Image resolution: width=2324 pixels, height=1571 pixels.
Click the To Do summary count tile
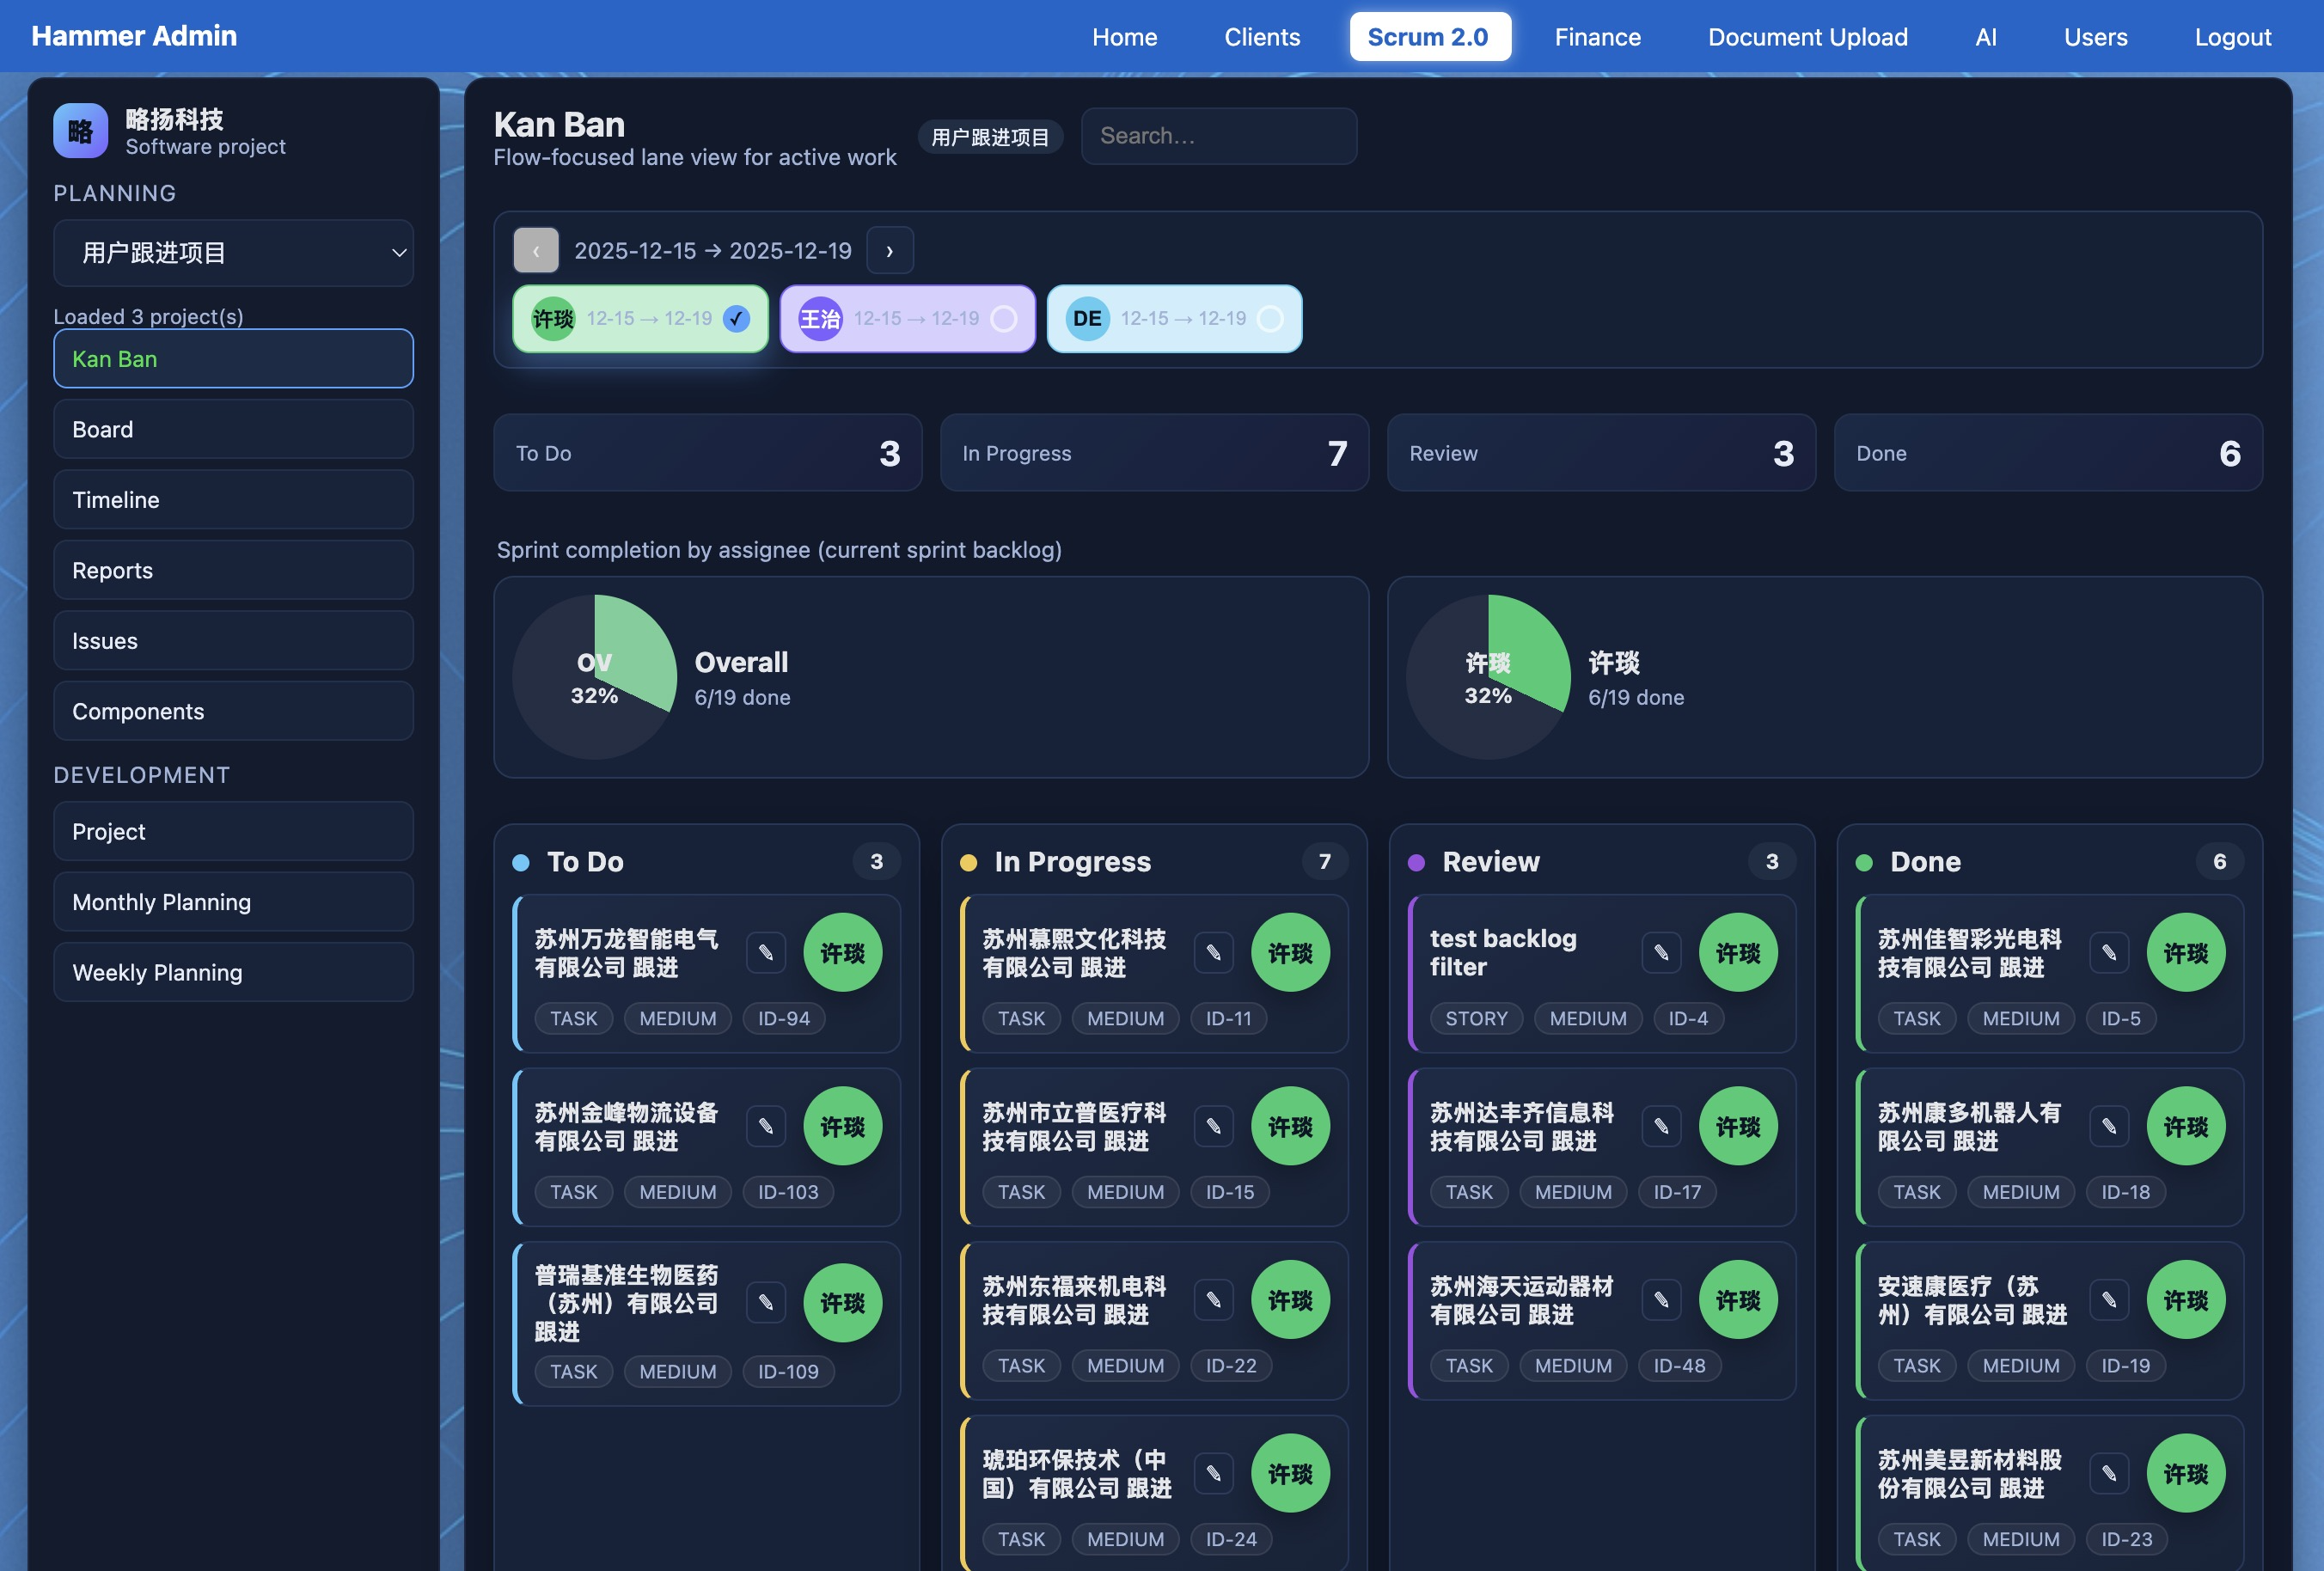point(708,453)
